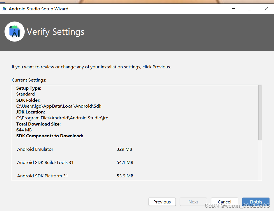Click the settings list vertical scrollbar
The width and height of the screenshot is (274, 211).
[260, 113]
